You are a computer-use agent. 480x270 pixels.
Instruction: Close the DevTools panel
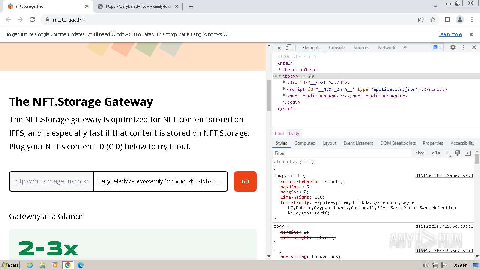pos(474,48)
